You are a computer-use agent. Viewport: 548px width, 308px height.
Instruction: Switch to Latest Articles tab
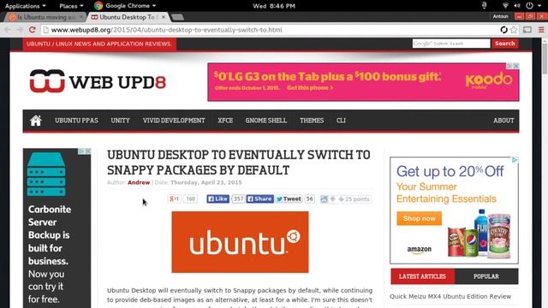coord(422,276)
